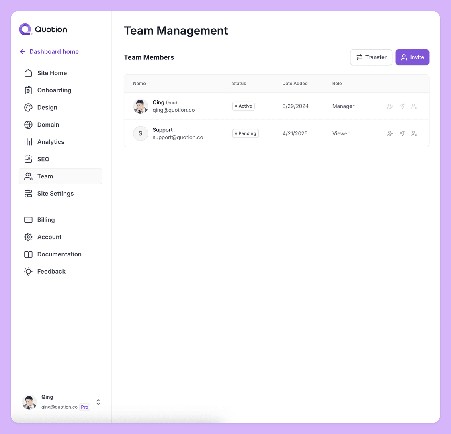Image resolution: width=451 pixels, height=434 pixels.
Task: Click the Domain globe icon
Action: 28,125
